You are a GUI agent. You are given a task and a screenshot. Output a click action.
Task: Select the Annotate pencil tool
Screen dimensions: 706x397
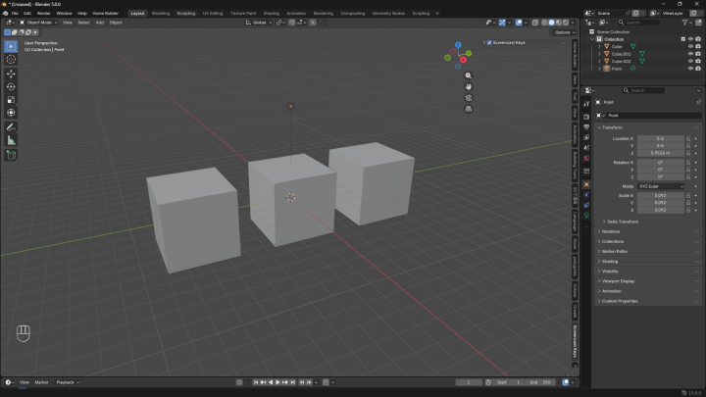pyautogui.click(x=11, y=127)
